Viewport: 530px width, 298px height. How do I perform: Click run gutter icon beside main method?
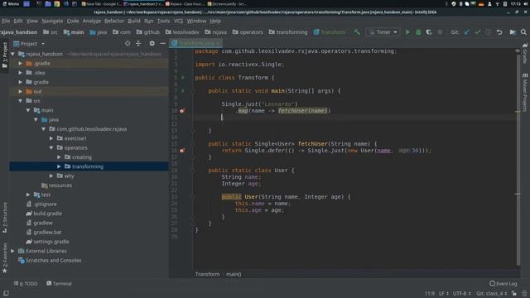[x=183, y=90]
